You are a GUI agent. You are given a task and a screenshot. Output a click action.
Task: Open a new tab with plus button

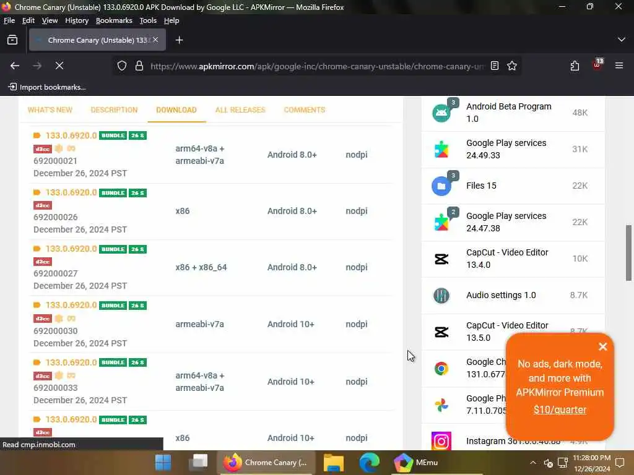[x=179, y=40]
